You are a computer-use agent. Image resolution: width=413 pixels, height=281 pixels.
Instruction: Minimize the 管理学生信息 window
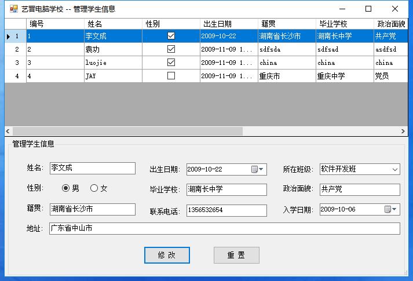342,9
